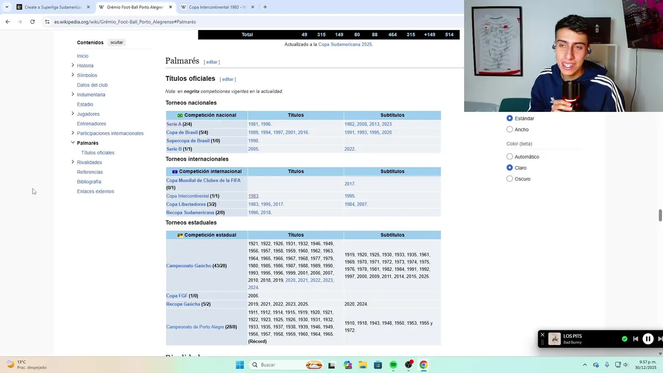Expand Participaciones internacionales in contents
The image size is (663, 373).
point(73,133)
